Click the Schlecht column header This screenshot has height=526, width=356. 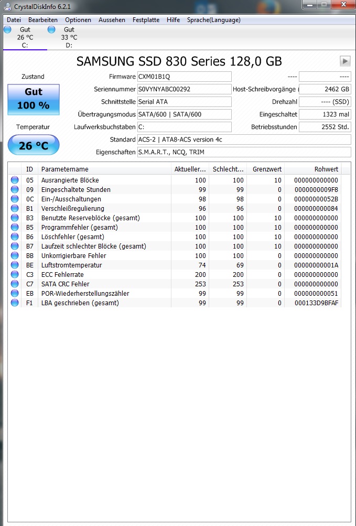[x=228, y=169]
